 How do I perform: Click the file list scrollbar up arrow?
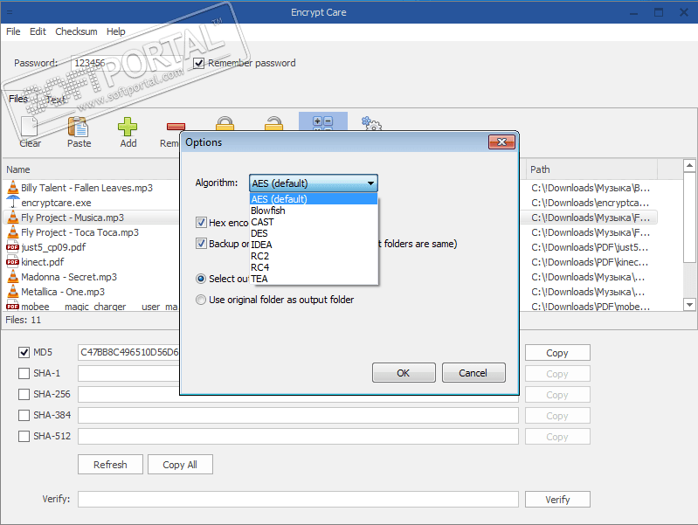689,166
